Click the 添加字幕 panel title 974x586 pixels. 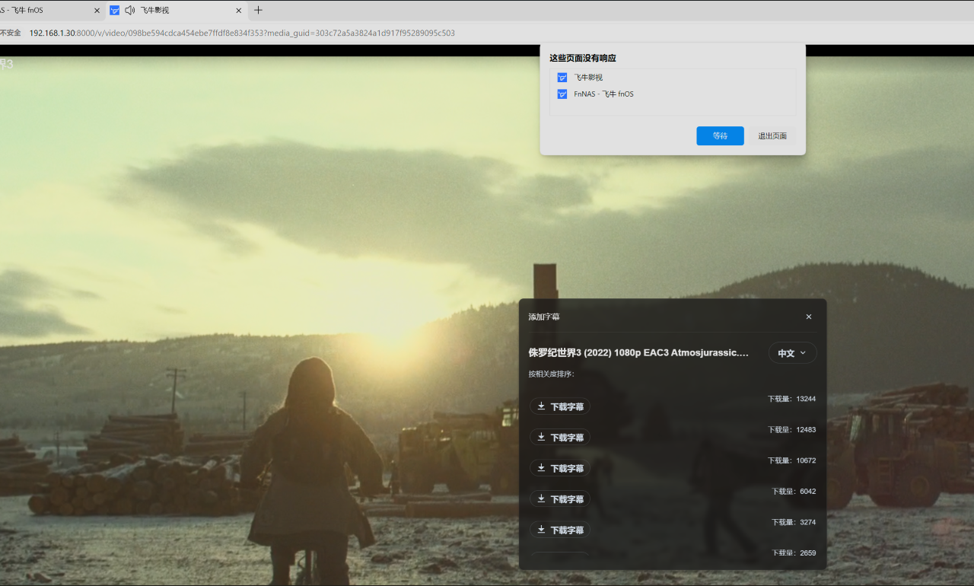click(x=544, y=317)
